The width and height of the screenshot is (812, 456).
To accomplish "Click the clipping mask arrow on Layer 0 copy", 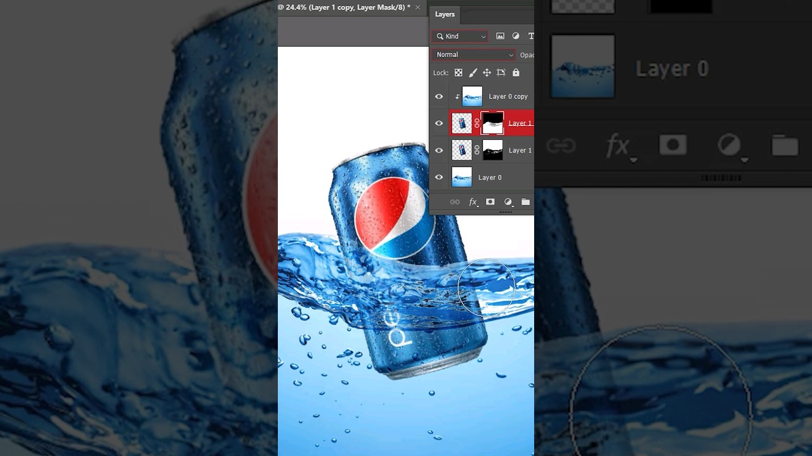I will (457, 97).
